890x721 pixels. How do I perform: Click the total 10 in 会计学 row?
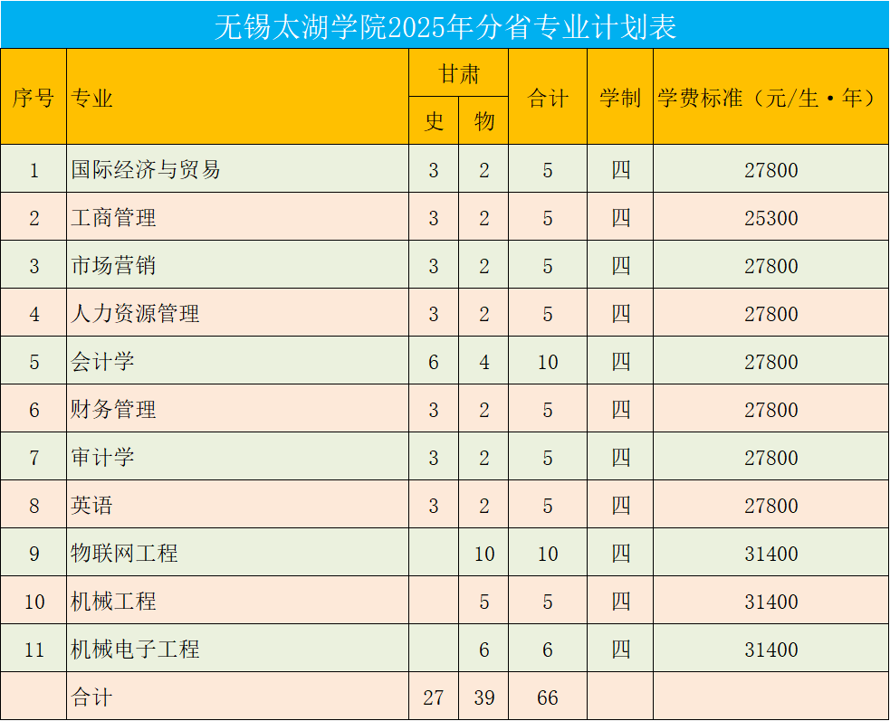pyautogui.click(x=547, y=362)
